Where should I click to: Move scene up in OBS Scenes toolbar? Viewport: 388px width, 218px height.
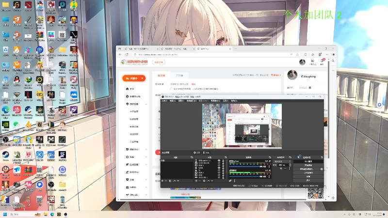175,181
